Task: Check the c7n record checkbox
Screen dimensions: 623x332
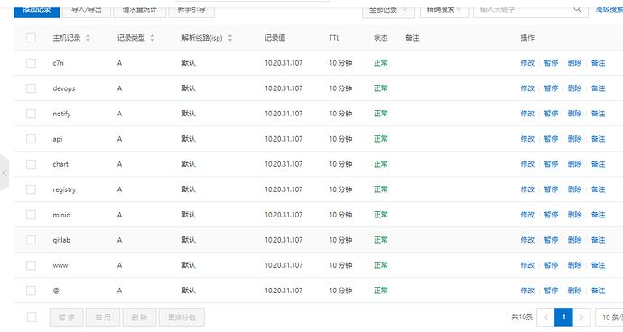Action: click(31, 63)
